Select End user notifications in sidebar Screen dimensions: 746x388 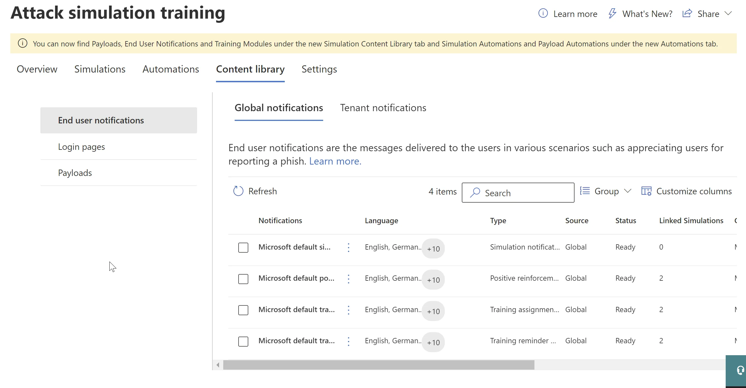pos(119,120)
